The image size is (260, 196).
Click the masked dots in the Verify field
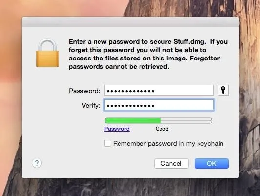coord(131,106)
